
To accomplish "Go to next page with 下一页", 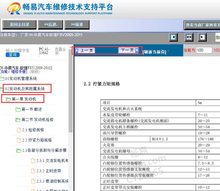I will (x=128, y=50).
